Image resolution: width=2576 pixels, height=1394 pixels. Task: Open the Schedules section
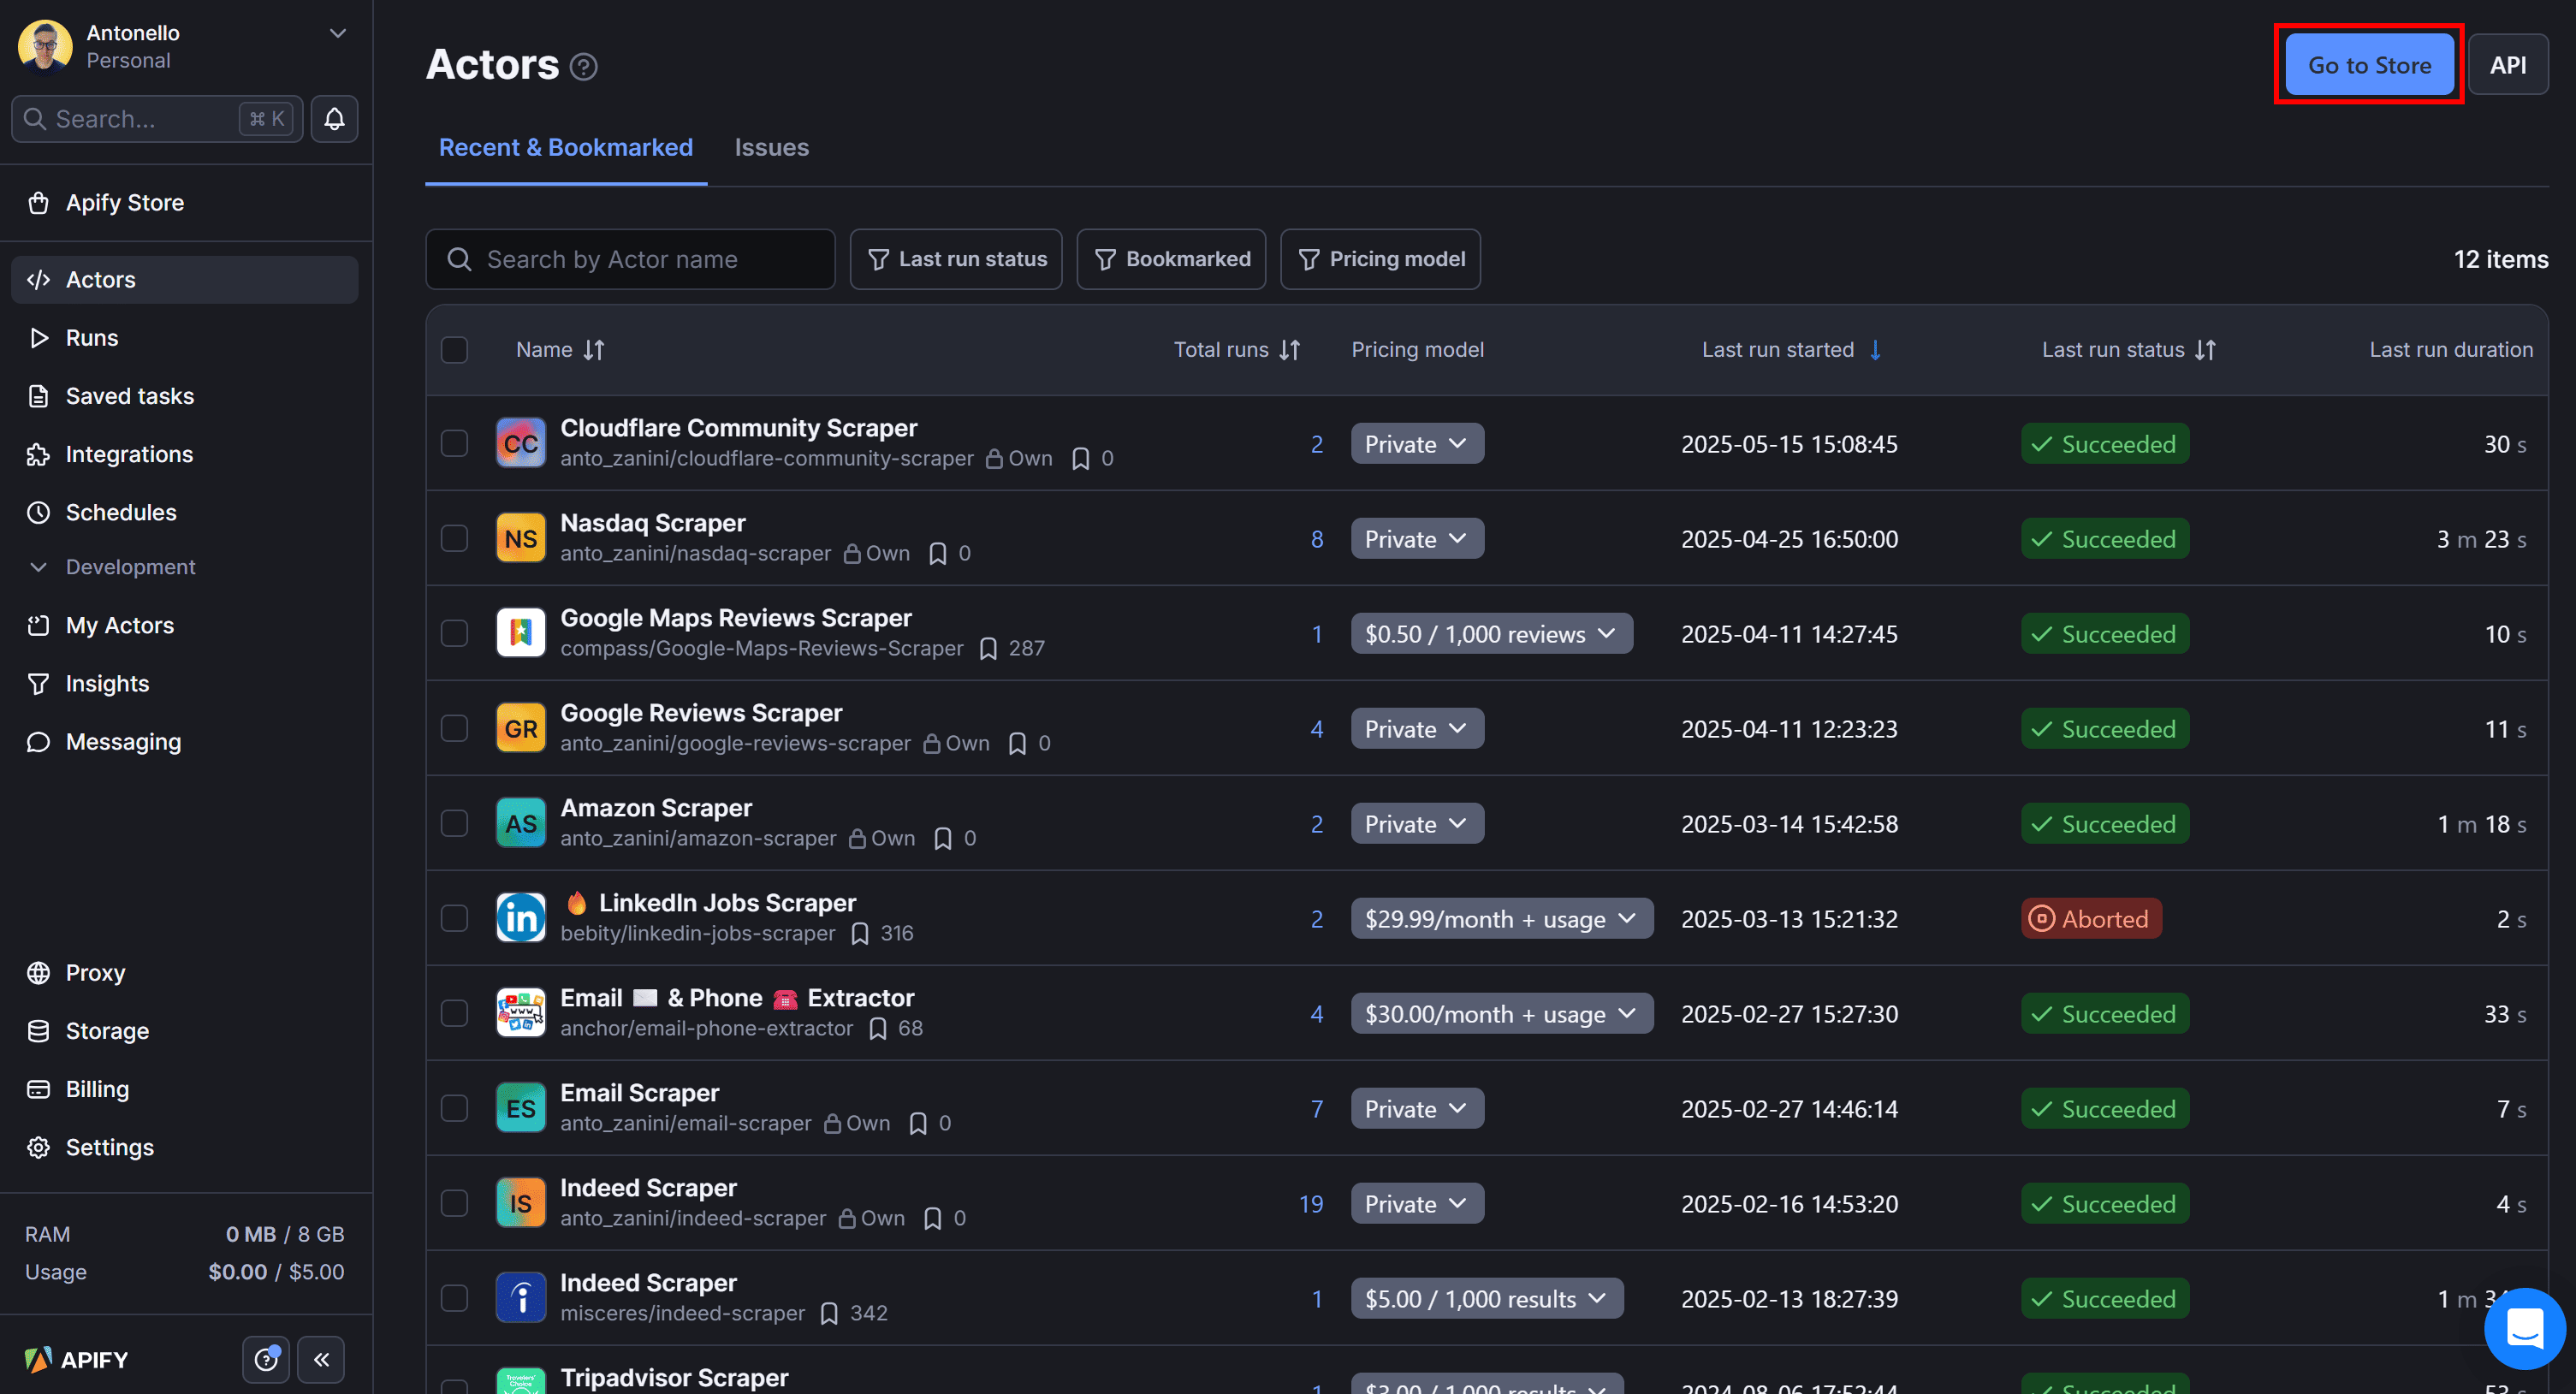tap(121, 512)
